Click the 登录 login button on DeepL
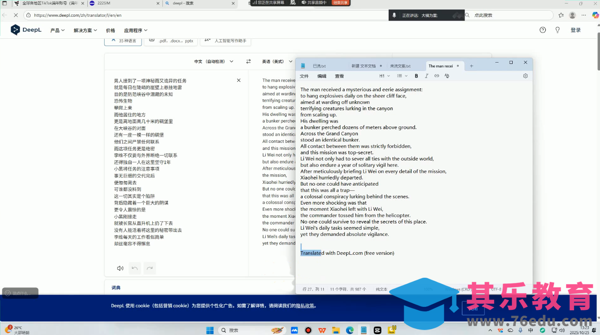 tap(576, 30)
